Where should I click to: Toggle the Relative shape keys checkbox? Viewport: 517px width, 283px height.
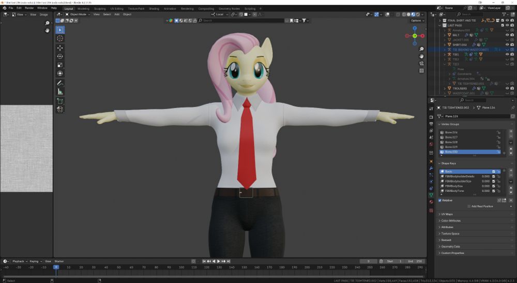pos(440,201)
